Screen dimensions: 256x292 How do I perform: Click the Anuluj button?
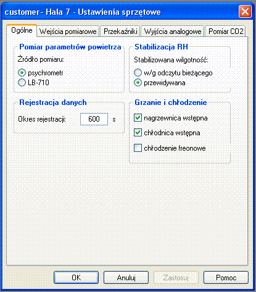tap(126, 278)
